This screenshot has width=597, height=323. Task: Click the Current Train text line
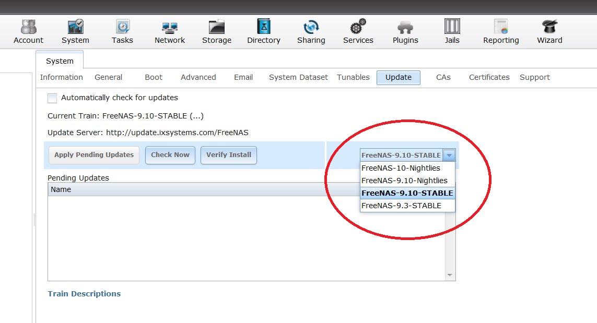pyautogui.click(x=126, y=116)
